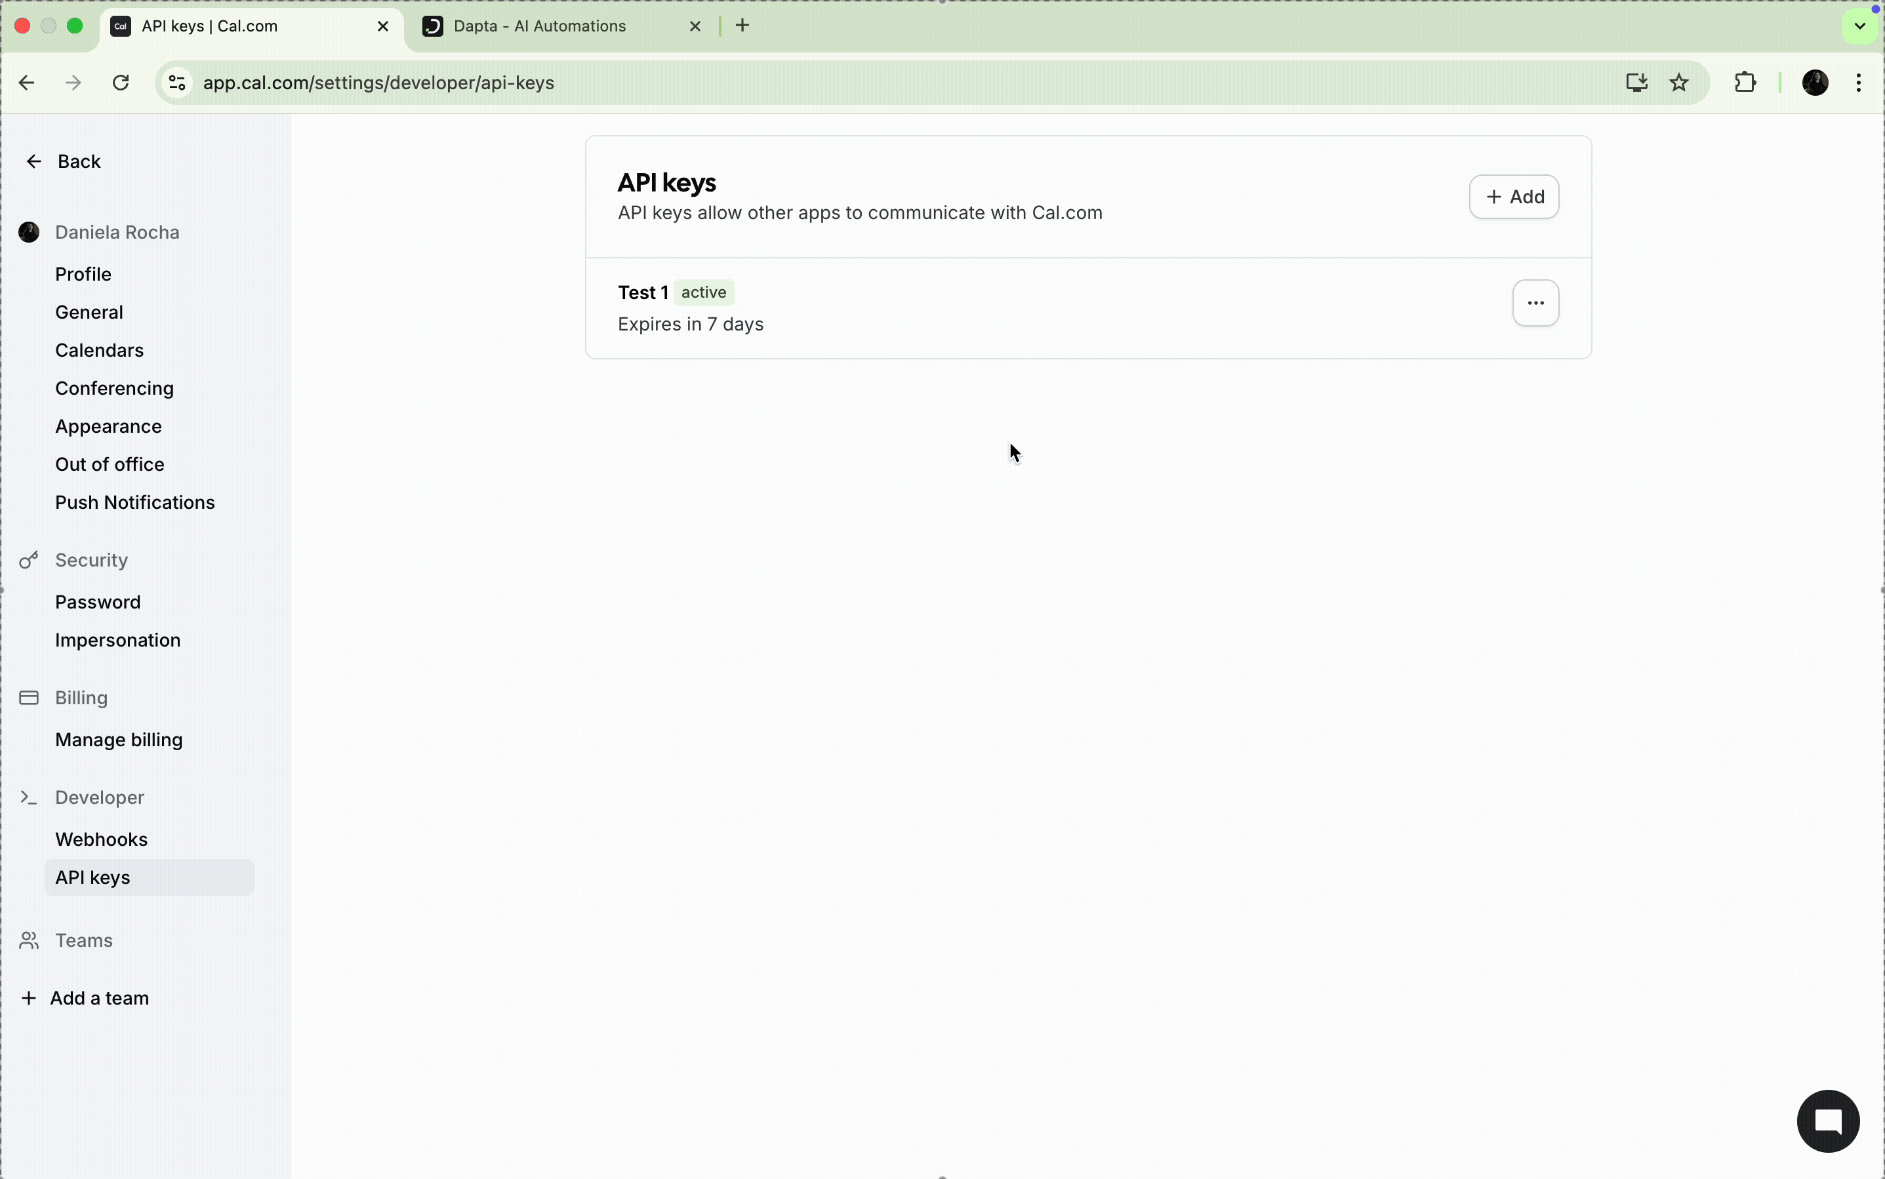Reload the page
The image size is (1885, 1179).
coord(121,83)
